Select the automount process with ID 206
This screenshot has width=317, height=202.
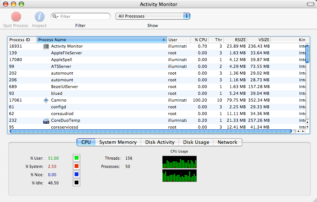coord(157,80)
